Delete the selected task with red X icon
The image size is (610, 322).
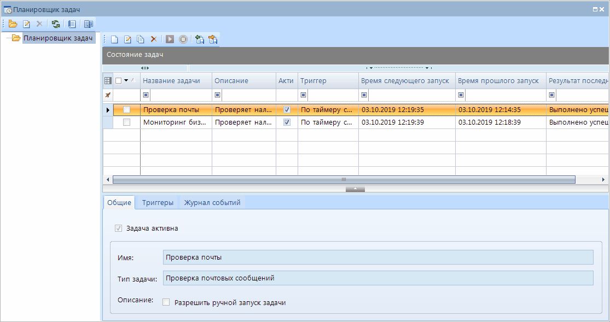click(154, 39)
